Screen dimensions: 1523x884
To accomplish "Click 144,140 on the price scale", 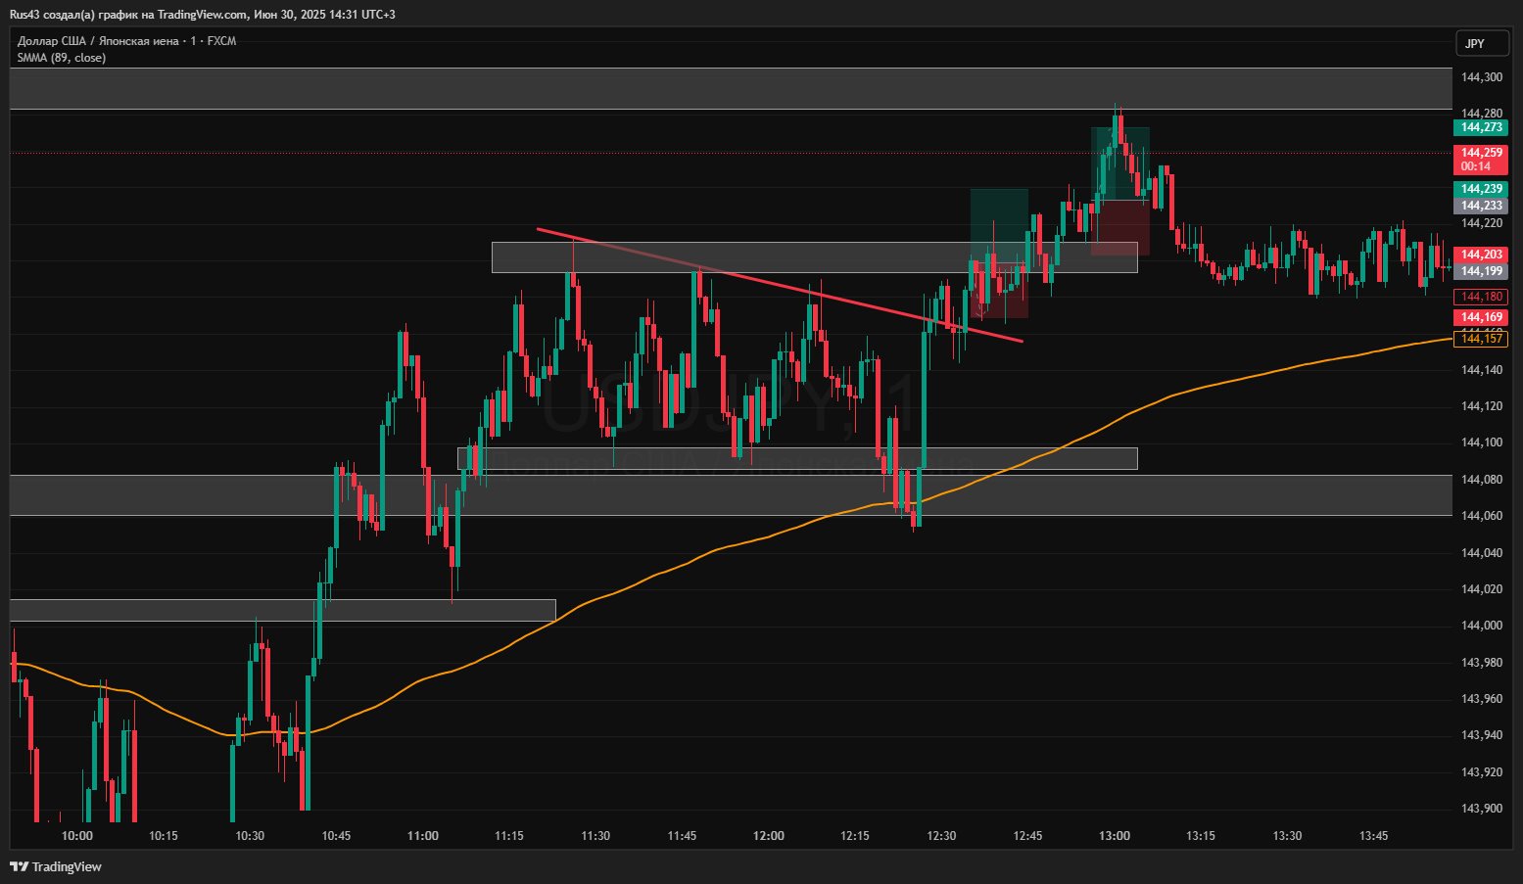I will (1481, 370).
